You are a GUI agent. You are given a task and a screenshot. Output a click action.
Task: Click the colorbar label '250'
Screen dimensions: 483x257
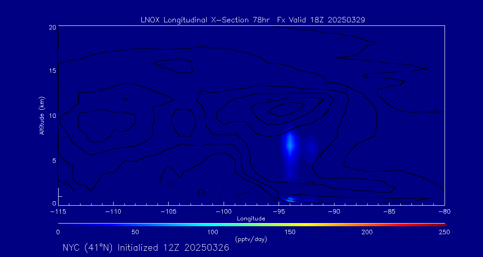[x=445, y=232]
